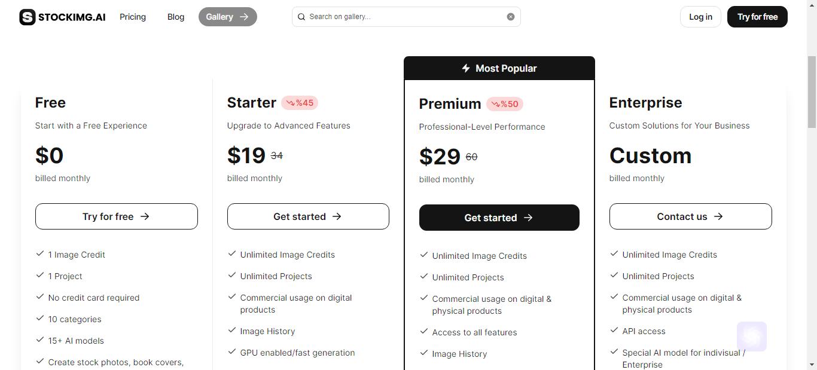Clear the gallery search with the X icon
Image resolution: width=817 pixels, height=370 pixels.
511,17
